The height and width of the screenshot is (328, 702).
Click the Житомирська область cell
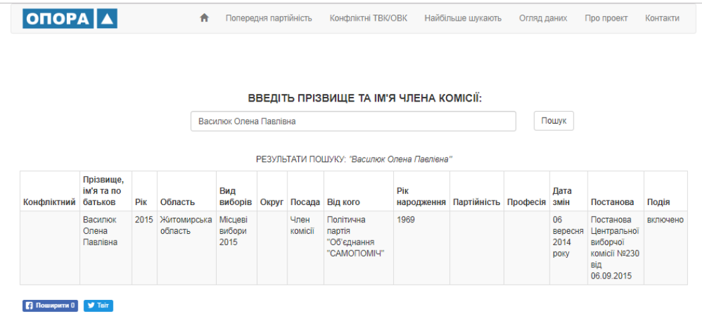coord(186,225)
